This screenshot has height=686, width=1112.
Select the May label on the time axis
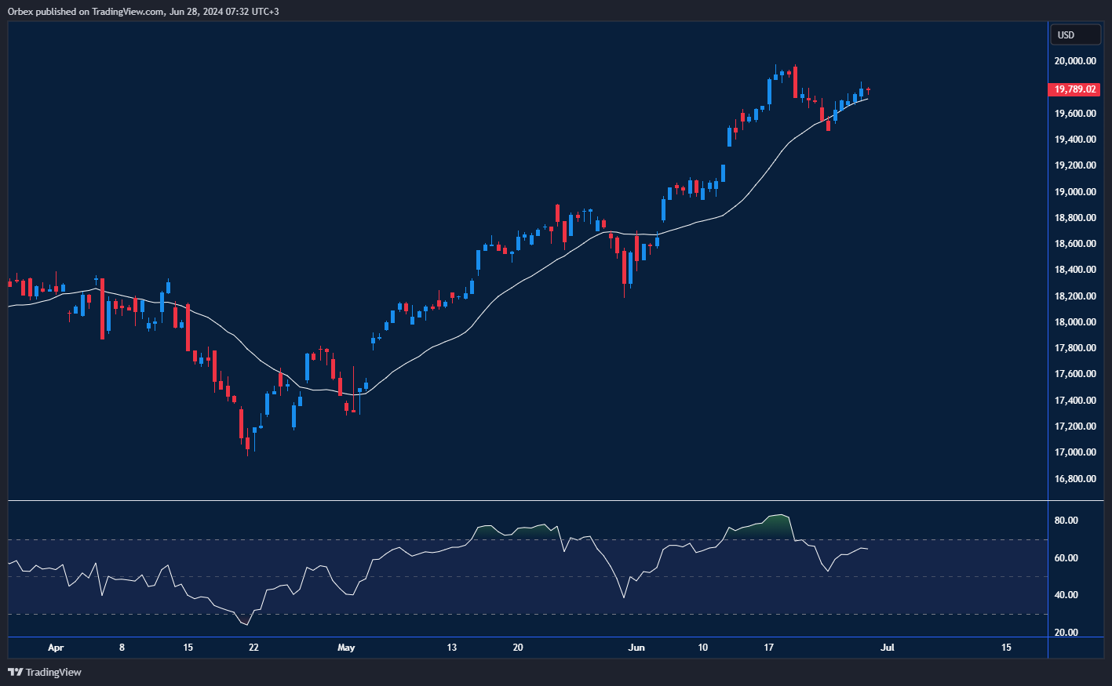(x=346, y=648)
